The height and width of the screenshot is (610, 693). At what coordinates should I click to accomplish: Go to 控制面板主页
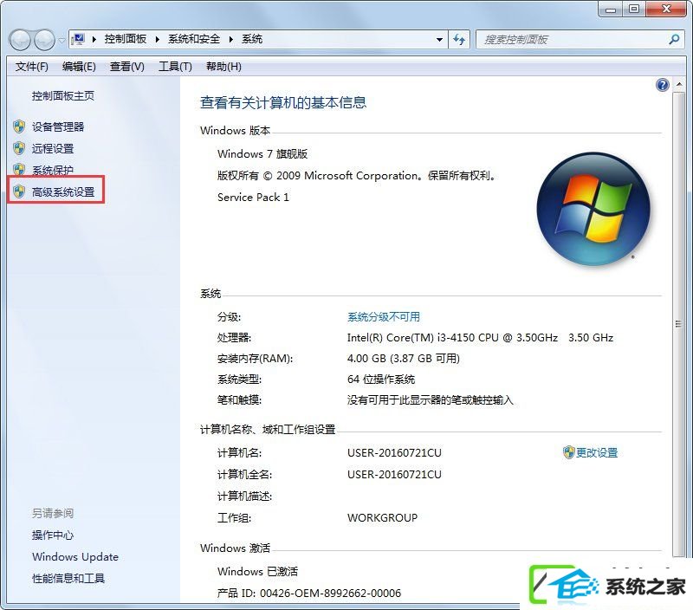click(63, 96)
